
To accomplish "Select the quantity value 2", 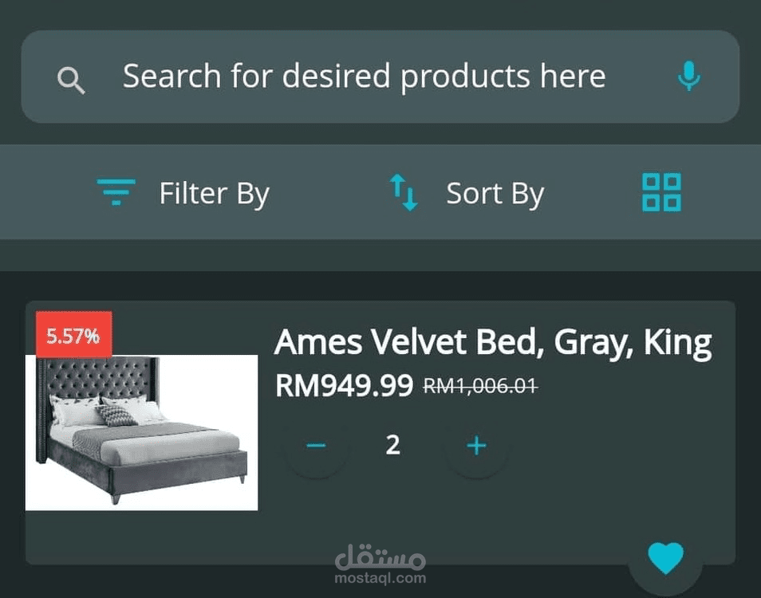I will pyautogui.click(x=392, y=446).
